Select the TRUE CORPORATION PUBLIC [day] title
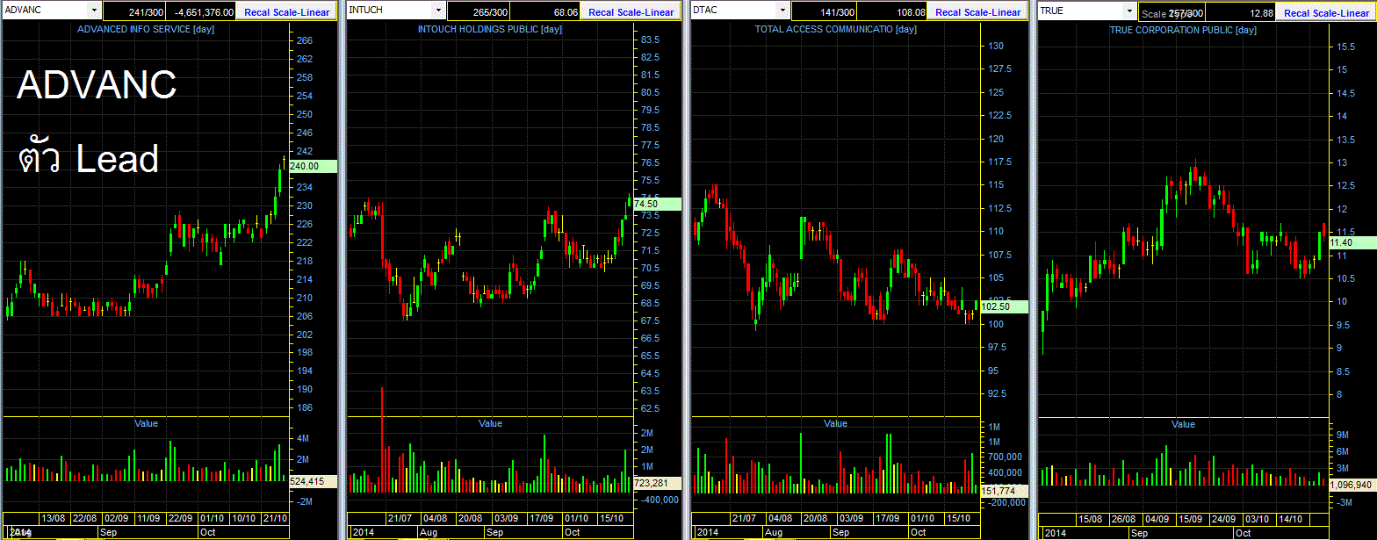 (x=1184, y=29)
